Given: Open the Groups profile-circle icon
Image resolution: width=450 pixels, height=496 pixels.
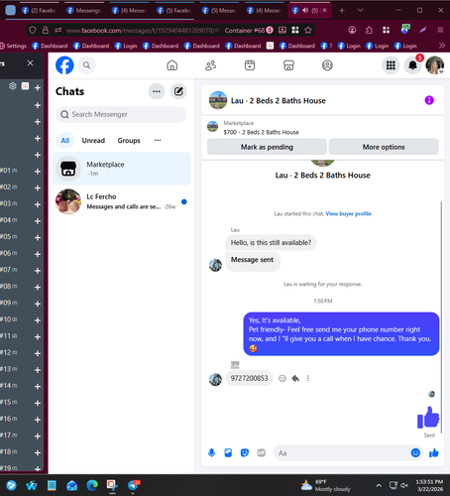Looking at the screenshot, I should (x=327, y=65).
